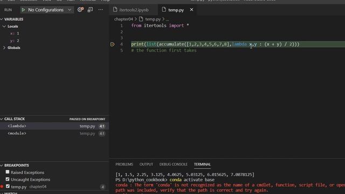Select <module> call stack frame
The height and width of the screenshot is (194, 345).
(54, 133)
